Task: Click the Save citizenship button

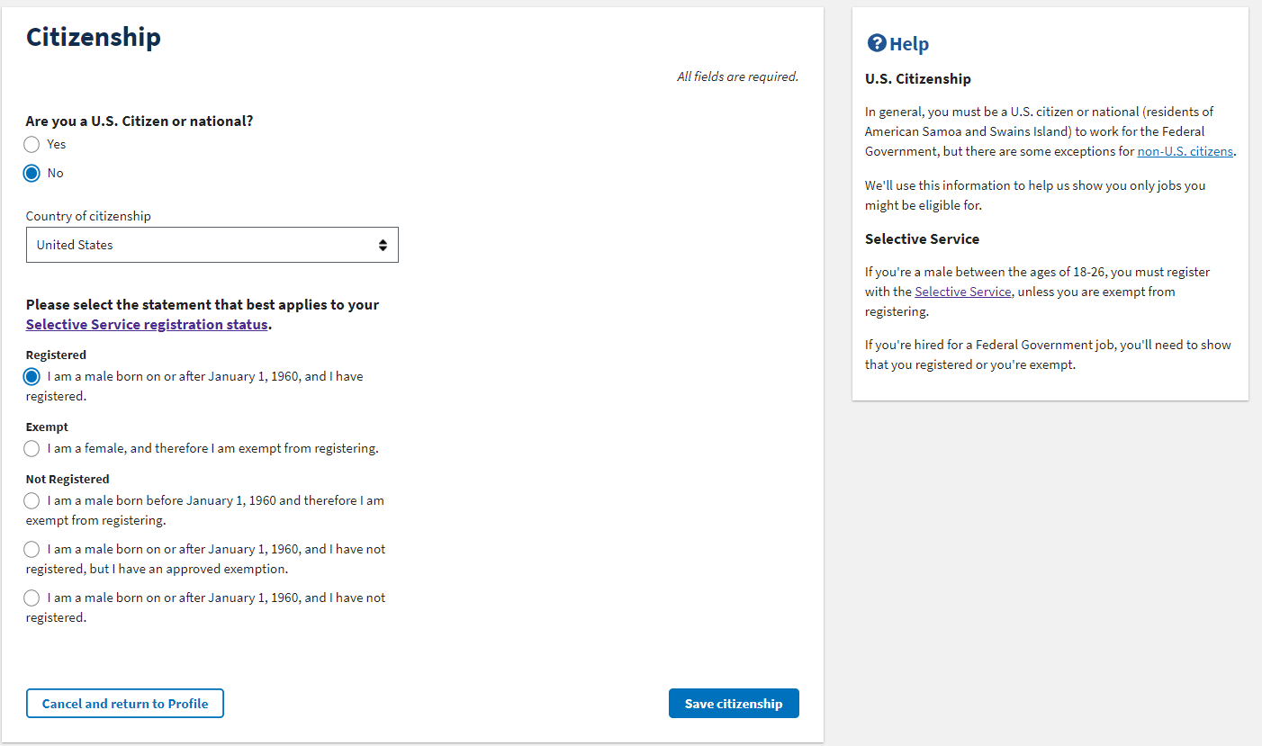Action: [x=733, y=704]
